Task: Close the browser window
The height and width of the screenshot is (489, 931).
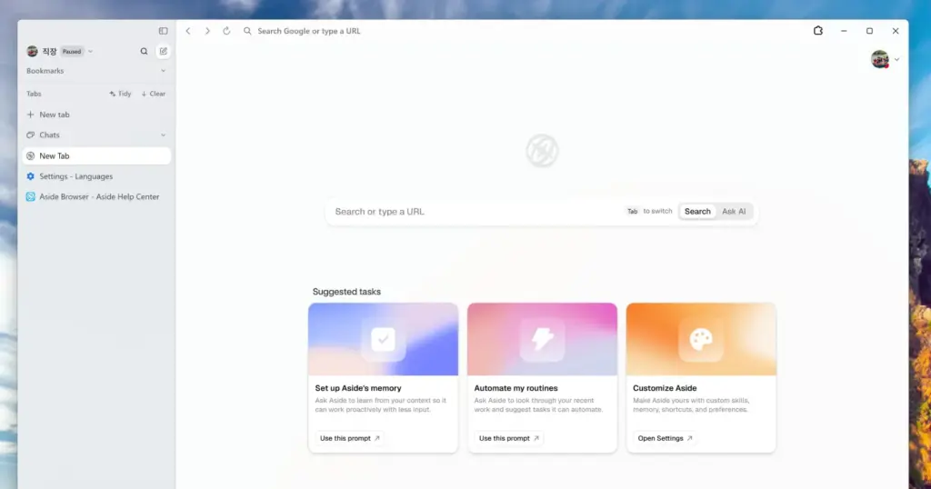Action: coord(896,31)
